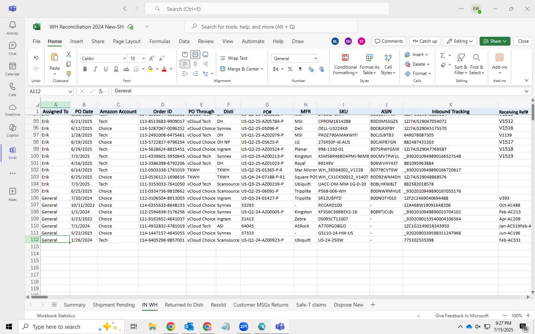
Task: Apply red font color A icon
Action: click(164, 69)
